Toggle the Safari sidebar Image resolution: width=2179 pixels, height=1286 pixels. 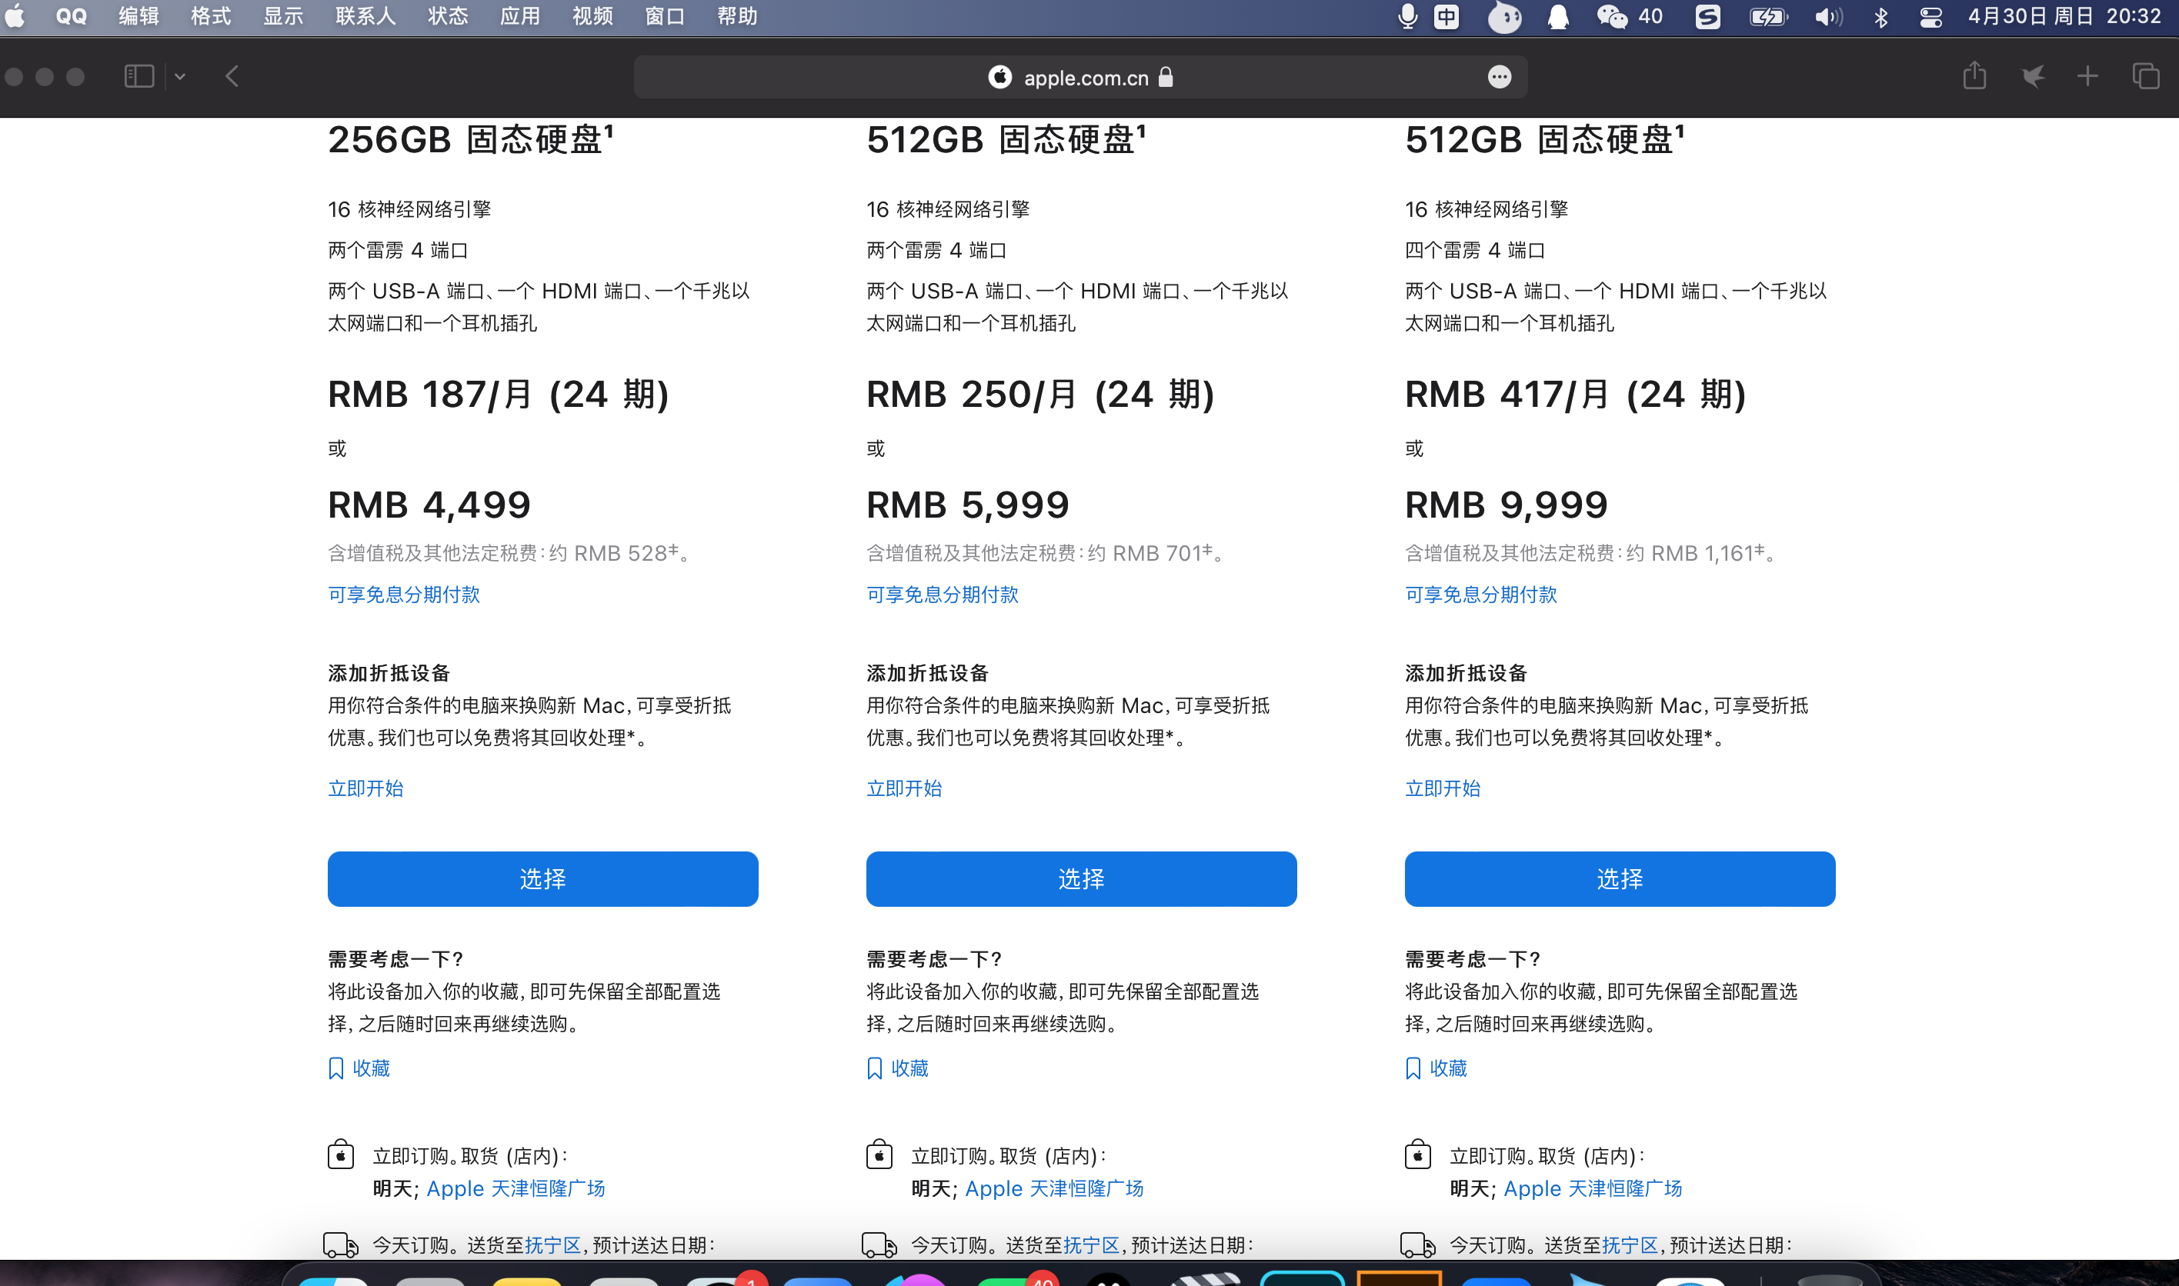point(138,76)
